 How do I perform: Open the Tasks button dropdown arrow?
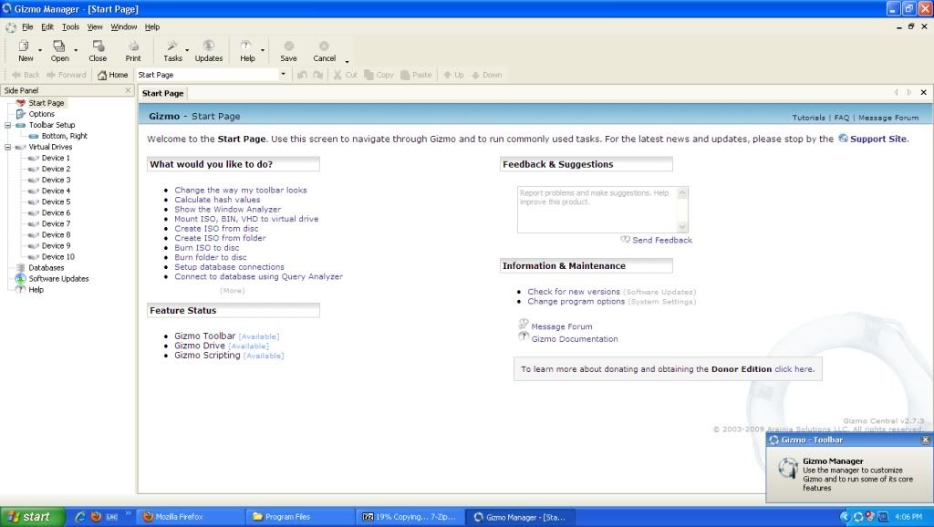tap(187, 51)
